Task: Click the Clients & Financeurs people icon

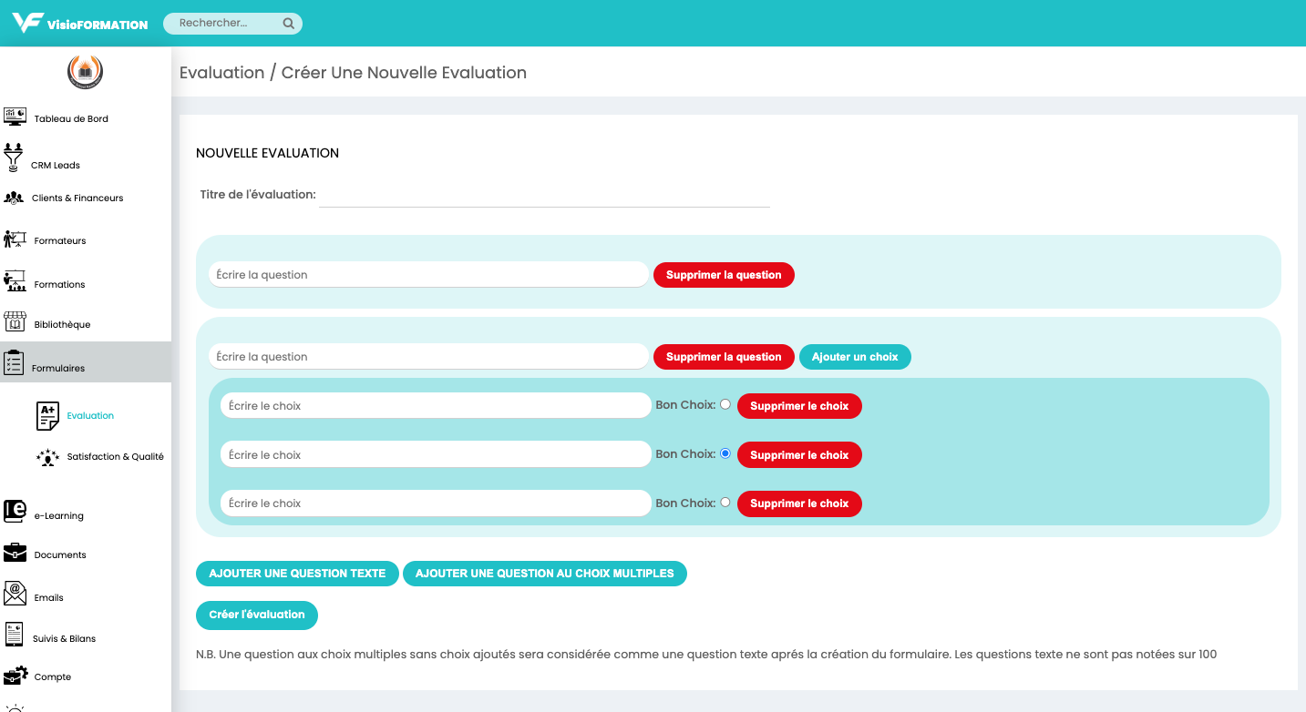Action: click(x=14, y=198)
